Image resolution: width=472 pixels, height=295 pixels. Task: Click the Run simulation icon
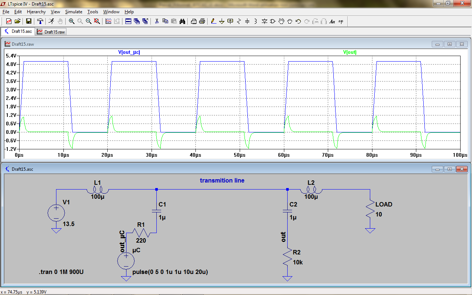(x=52, y=21)
